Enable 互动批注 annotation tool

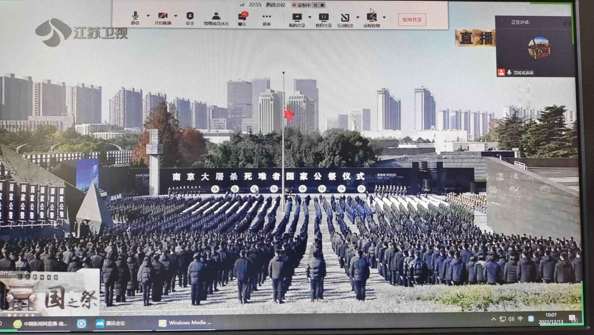click(345, 18)
